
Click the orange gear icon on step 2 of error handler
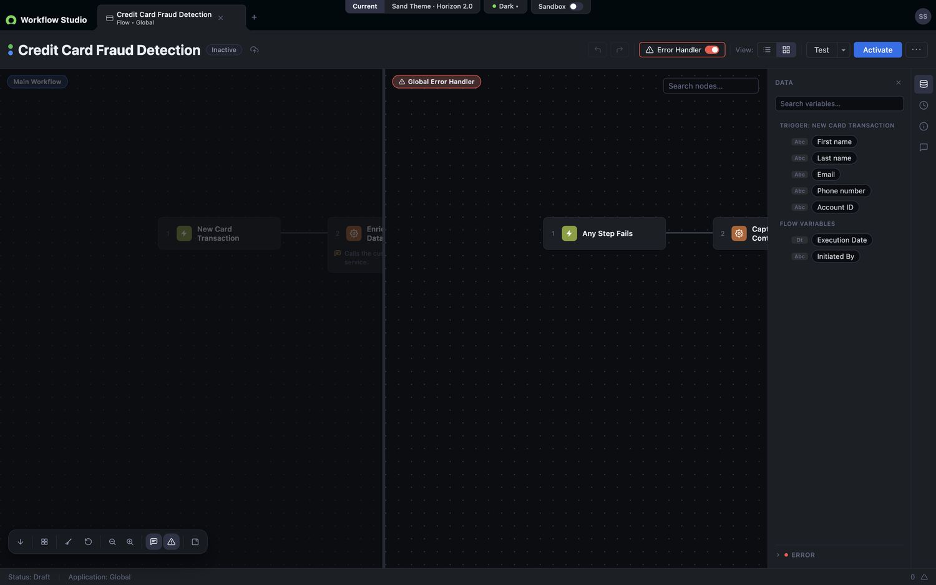(x=739, y=233)
